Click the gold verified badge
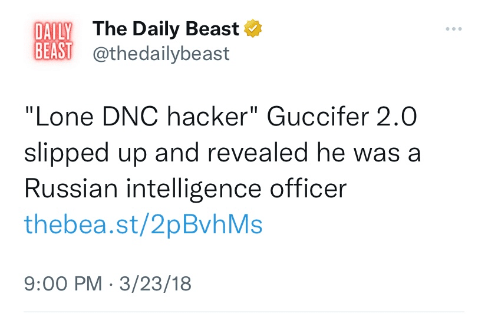488x314 pixels. [x=253, y=28]
